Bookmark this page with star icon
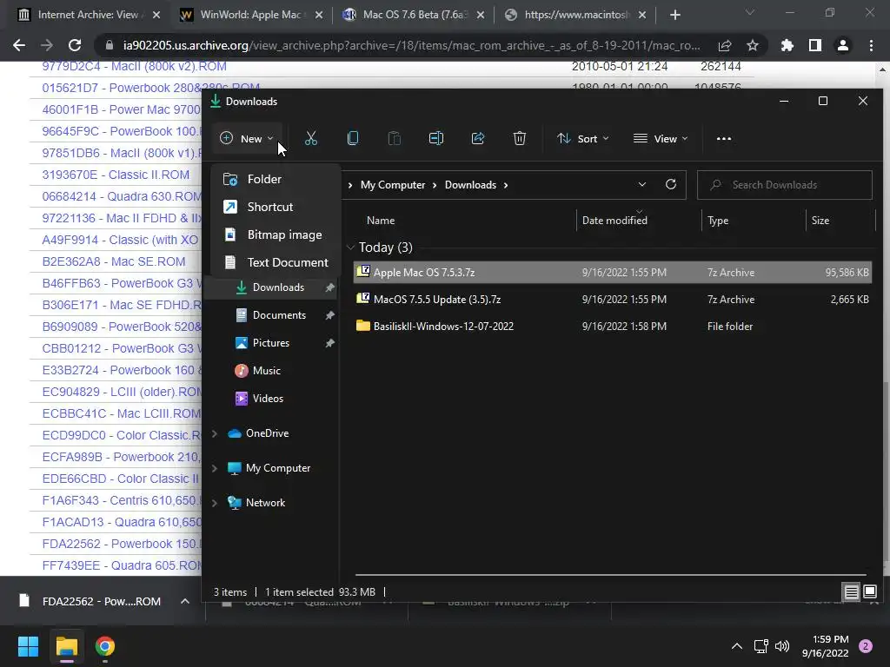 753,45
